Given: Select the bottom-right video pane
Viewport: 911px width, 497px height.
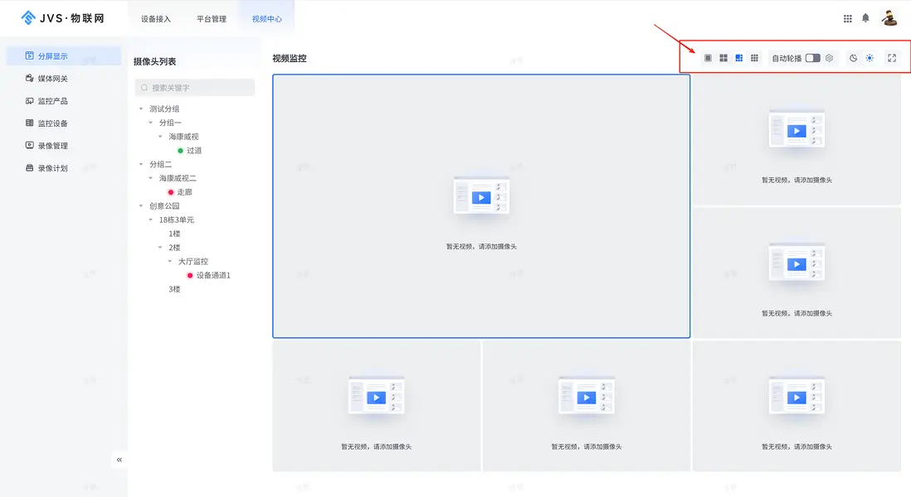Looking at the screenshot, I should click(x=797, y=406).
